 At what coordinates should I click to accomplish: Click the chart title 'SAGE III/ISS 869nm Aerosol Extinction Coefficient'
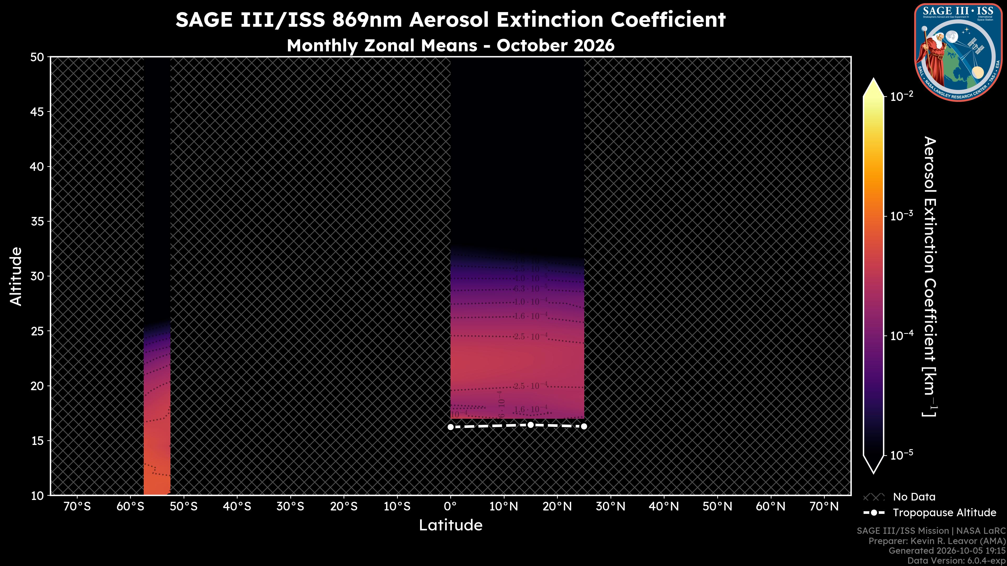click(x=450, y=20)
